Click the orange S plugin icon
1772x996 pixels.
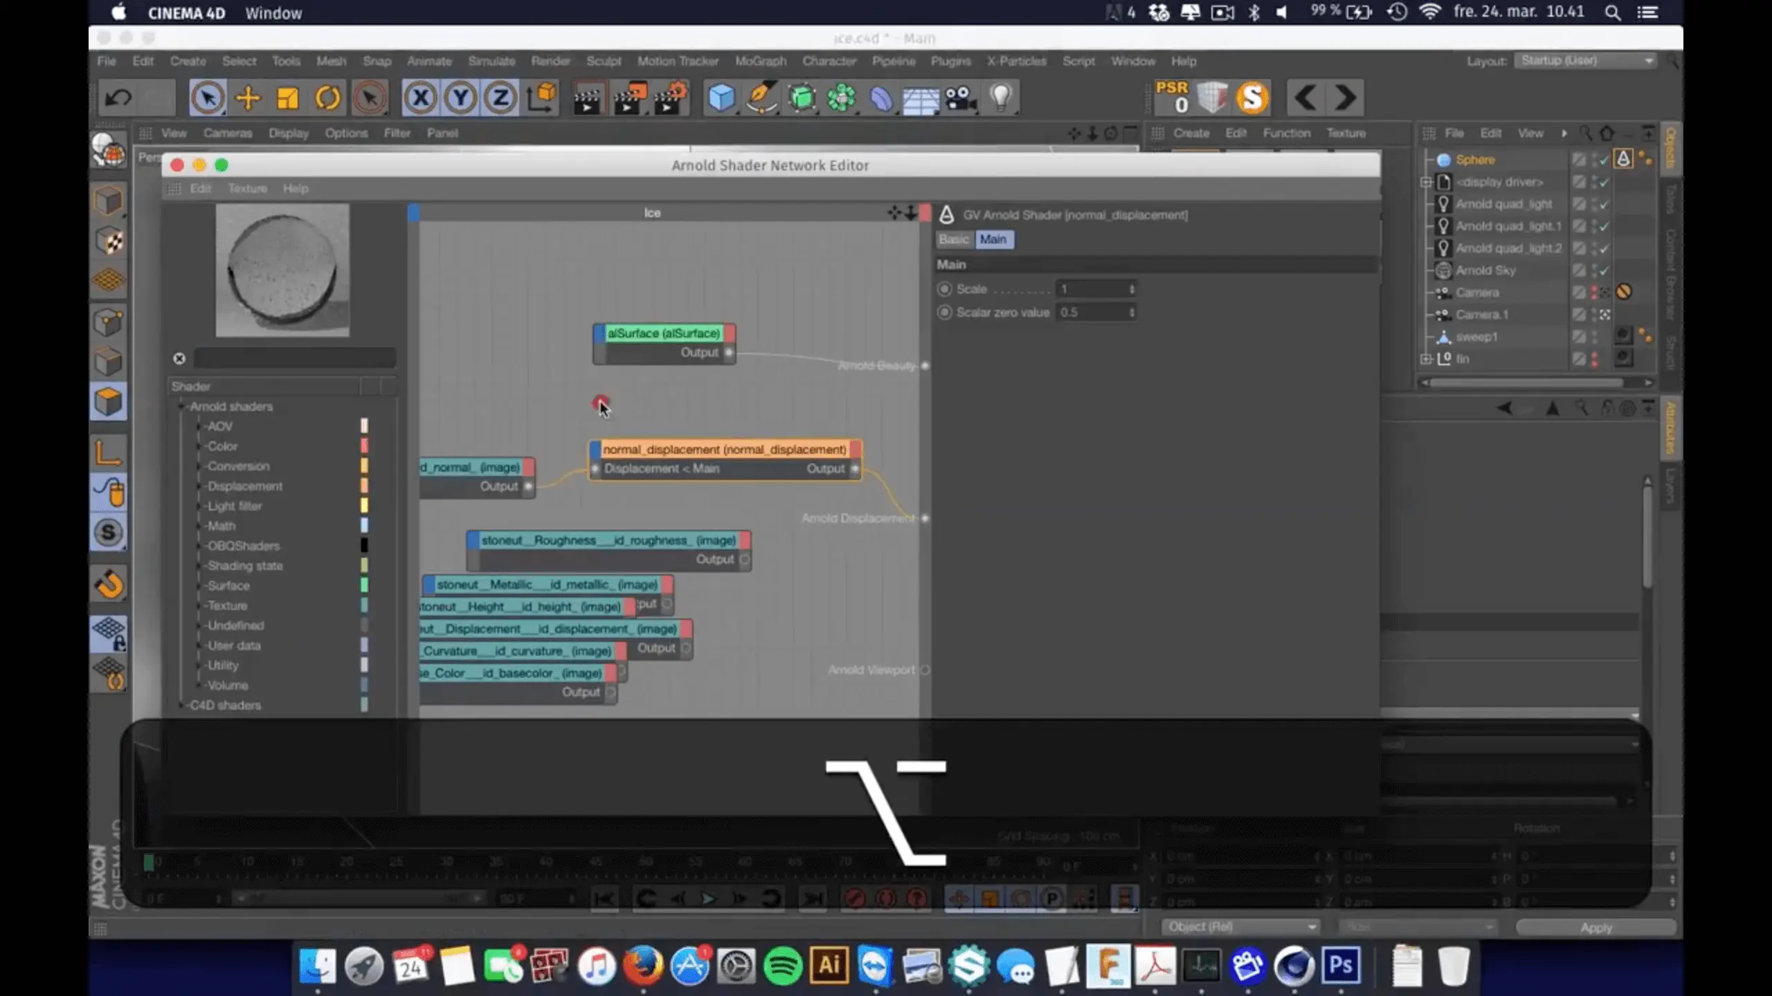click(x=1252, y=98)
